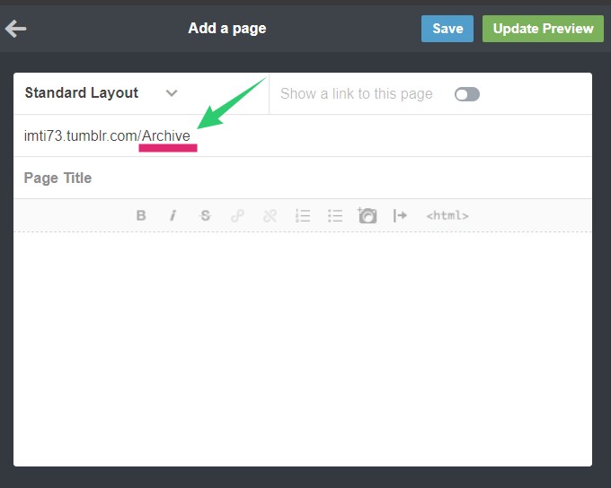
Task: Click the page URL field containing Archive
Action: pos(303,135)
